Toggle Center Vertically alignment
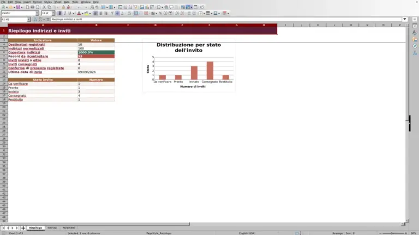 coord(117,13)
